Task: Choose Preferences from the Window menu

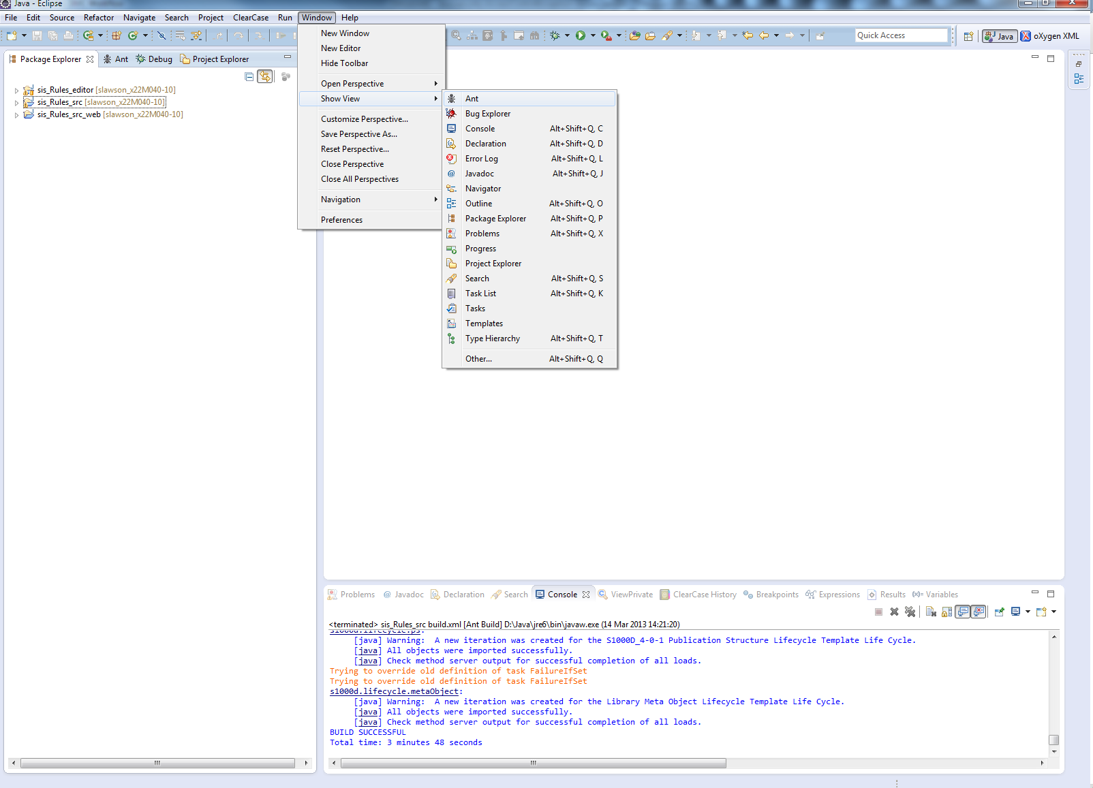Action: 371,220
